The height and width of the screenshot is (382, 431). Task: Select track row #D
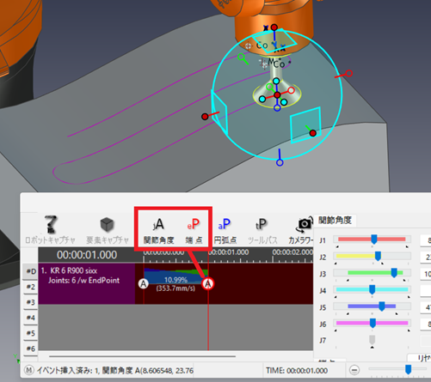coord(31,271)
